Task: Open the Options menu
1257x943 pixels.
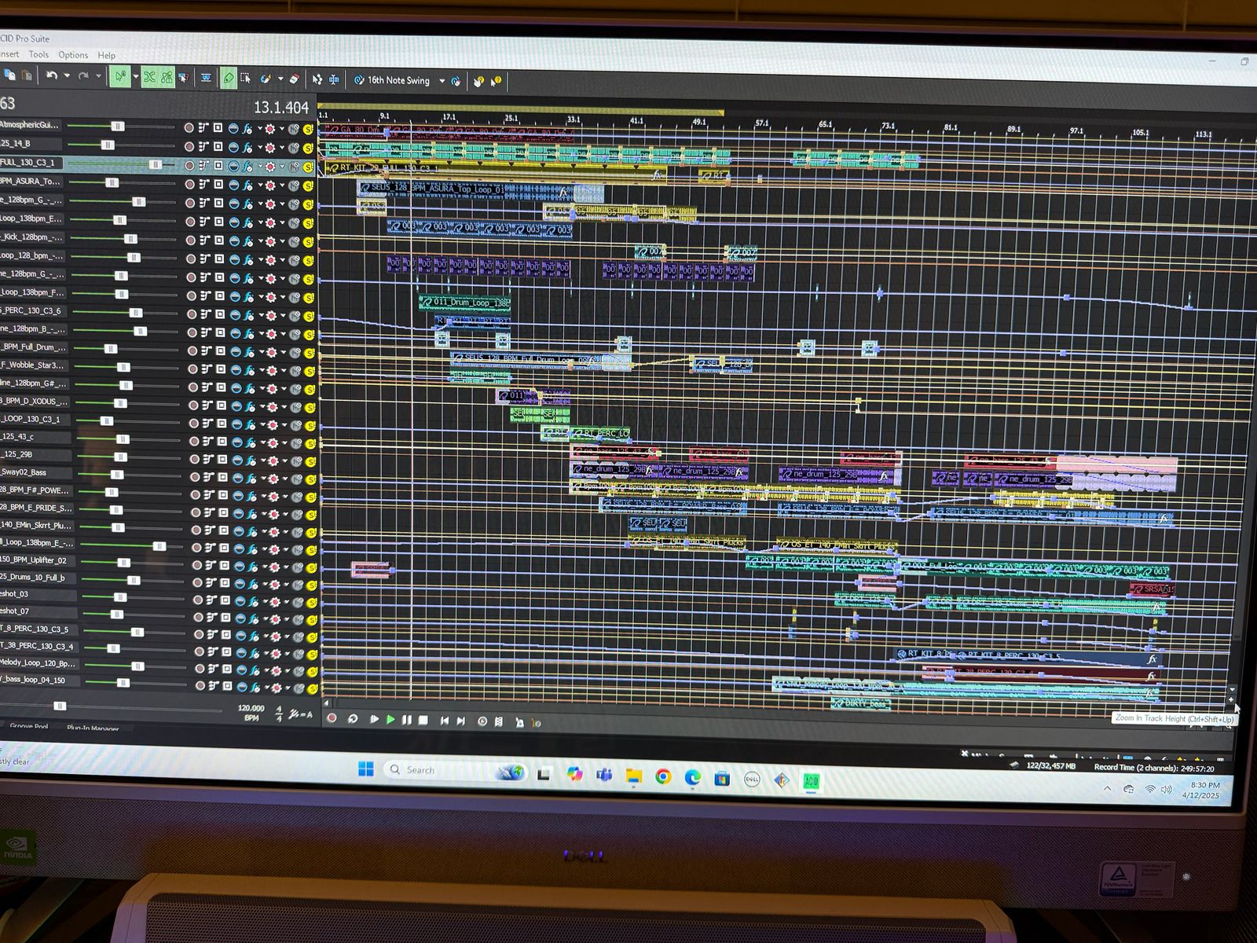Action: tap(73, 55)
